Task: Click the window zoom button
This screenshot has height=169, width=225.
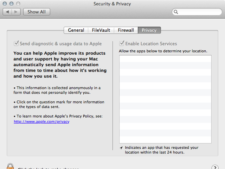Action: click(18, 4)
